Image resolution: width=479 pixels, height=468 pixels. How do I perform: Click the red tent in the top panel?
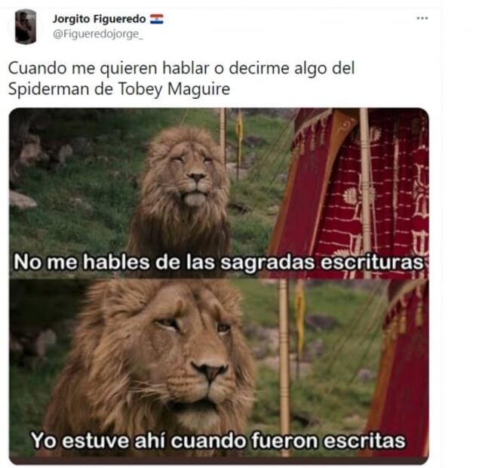coord(352,193)
